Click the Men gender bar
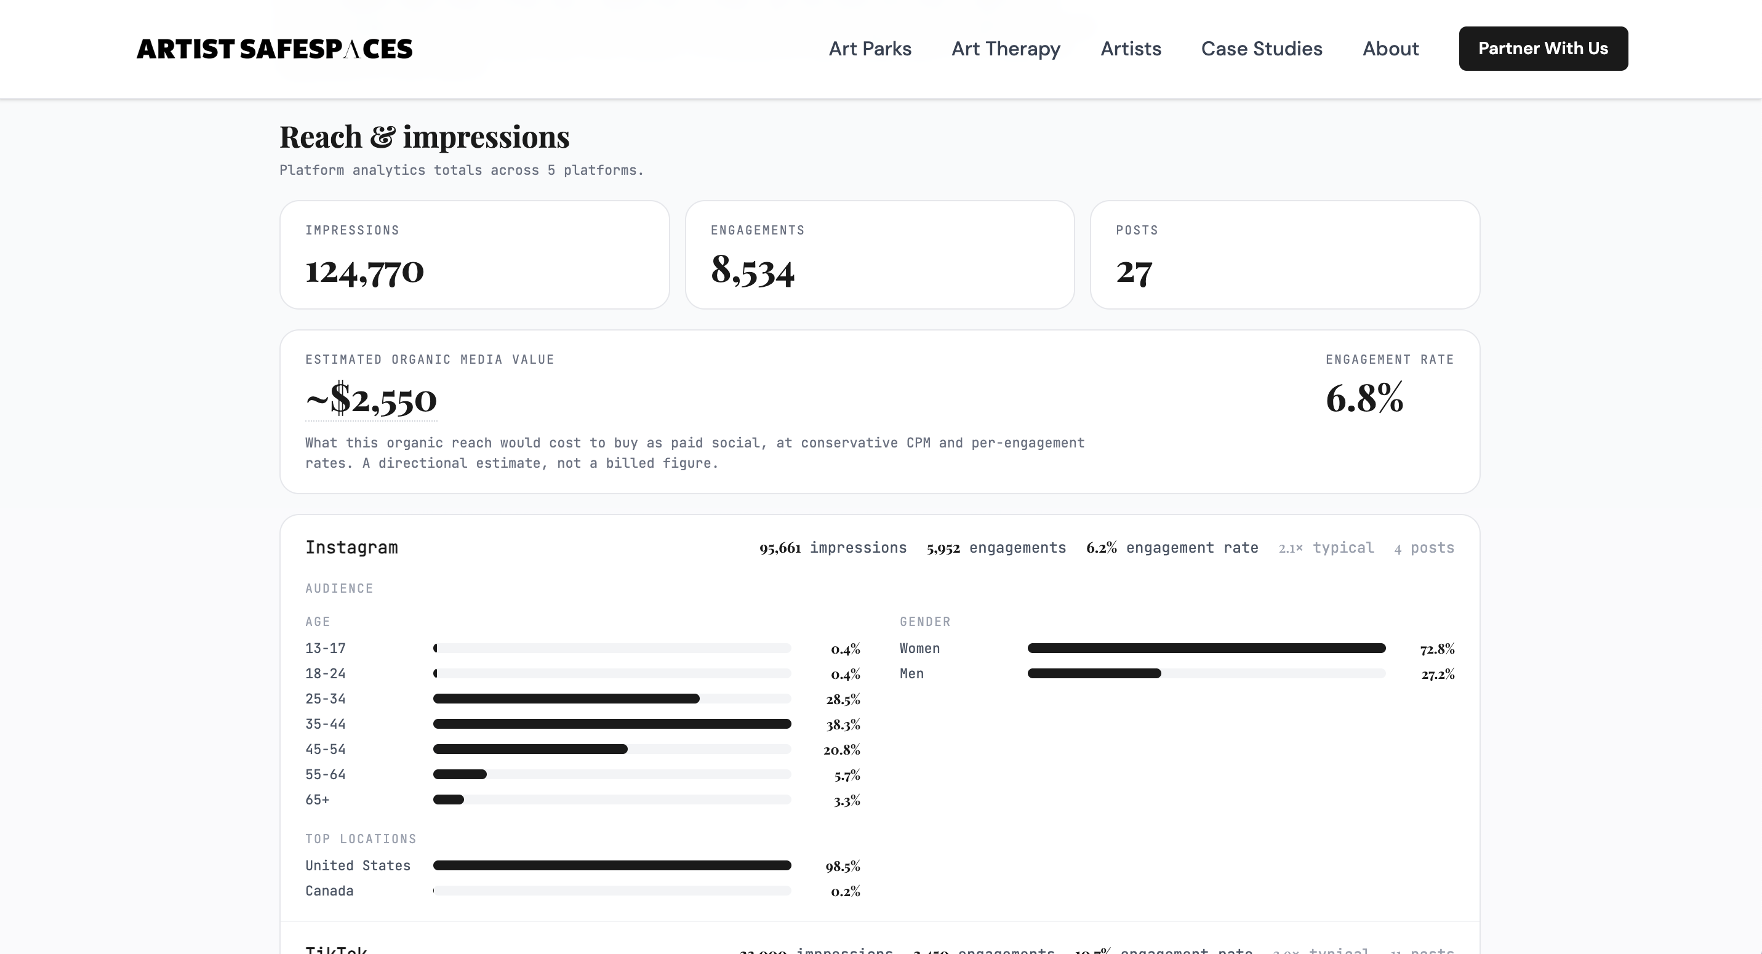The image size is (1762, 954). [x=1207, y=673]
